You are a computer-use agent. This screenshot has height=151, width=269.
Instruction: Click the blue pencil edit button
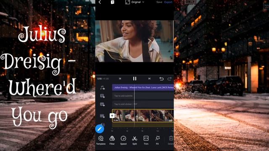[x=100, y=129]
